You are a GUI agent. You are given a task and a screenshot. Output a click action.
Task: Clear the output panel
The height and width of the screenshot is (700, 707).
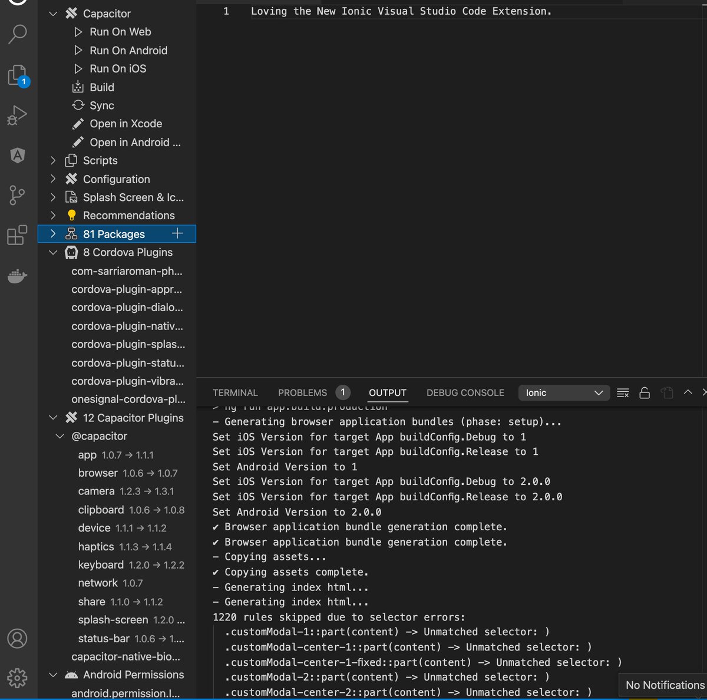pos(623,393)
